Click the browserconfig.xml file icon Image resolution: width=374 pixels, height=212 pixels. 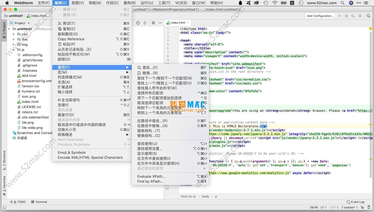tap(19, 81)
